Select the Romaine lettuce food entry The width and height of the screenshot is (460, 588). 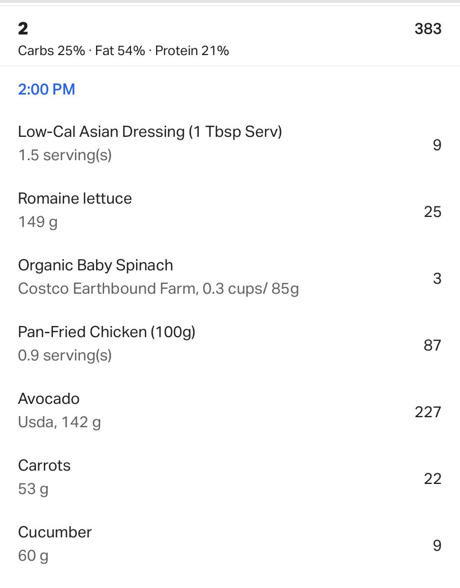[230, 210]
